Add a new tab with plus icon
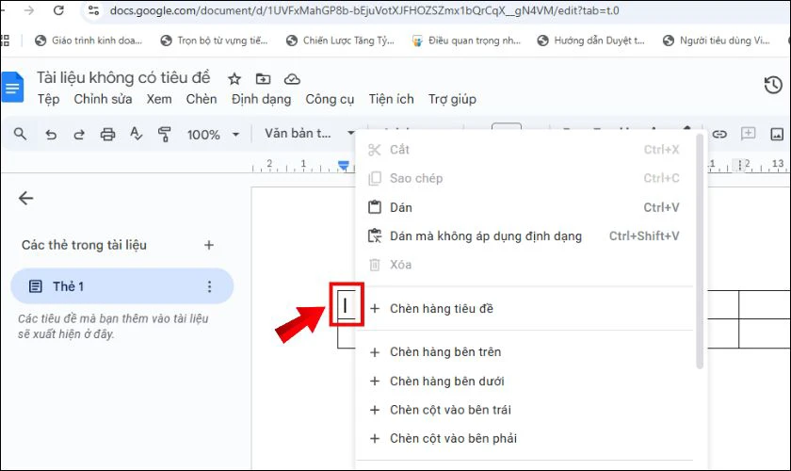 pyautogui.click(x=209, y=245)
